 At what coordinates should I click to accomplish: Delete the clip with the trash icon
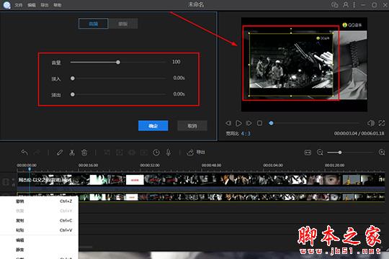[x=84, y=153]
